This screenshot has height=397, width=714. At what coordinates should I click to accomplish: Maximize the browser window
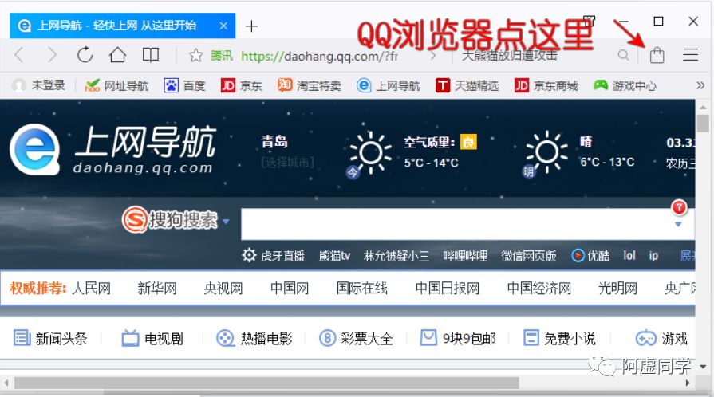658,21
